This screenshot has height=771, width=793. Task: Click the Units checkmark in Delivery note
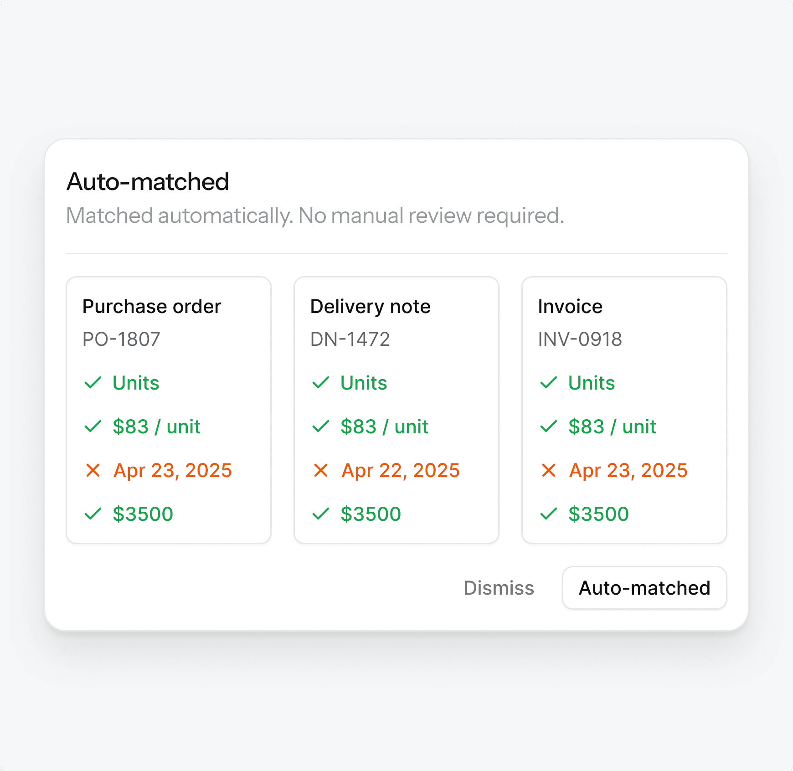click(x=321, y=383)
